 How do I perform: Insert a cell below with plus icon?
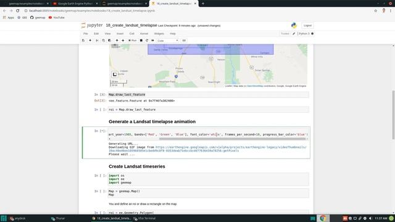click(x=90, y=41)
